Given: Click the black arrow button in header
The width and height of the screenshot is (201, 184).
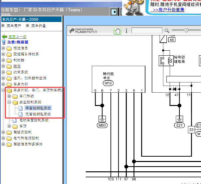Looking at the screenshot, I should [114, 12].
